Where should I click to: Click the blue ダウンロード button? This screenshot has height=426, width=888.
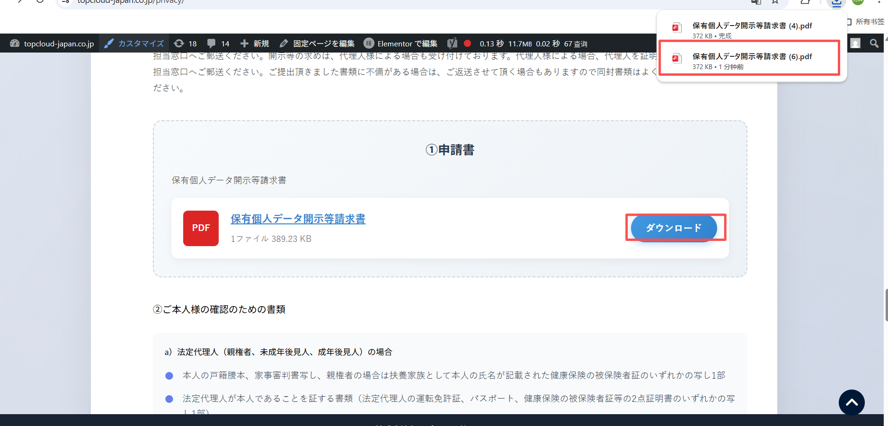tap(674, 228)
